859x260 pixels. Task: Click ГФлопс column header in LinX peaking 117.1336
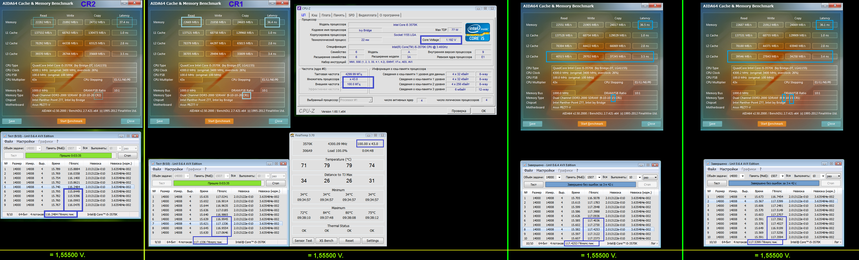(x=222, y=191)
